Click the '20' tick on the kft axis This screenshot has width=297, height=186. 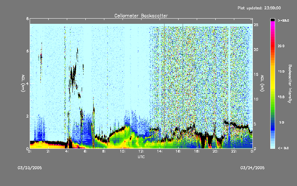pos(256,49)
